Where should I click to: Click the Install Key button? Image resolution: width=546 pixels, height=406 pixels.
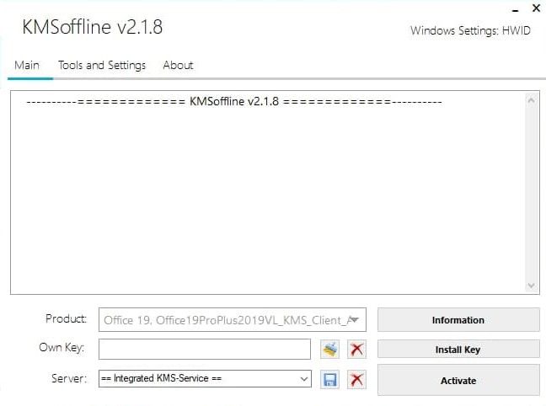point(458,349)
